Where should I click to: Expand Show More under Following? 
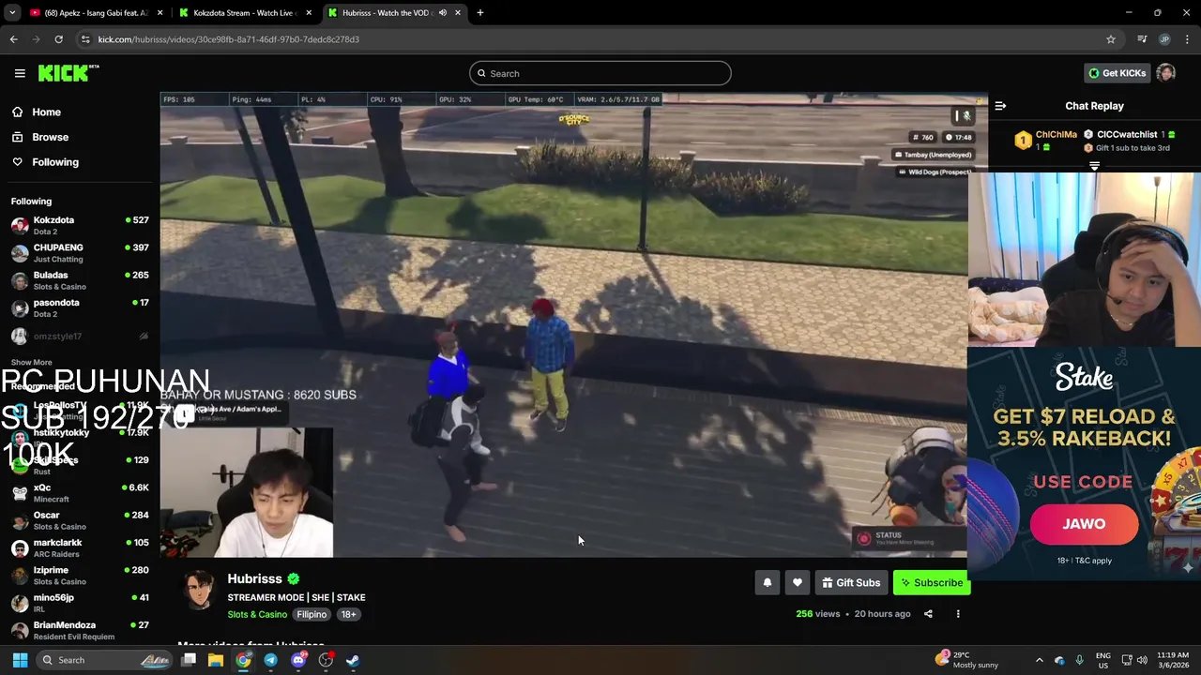pos(32,362)
